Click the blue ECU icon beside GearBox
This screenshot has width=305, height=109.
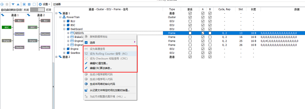pyautogui.click(x=68, y=53)
